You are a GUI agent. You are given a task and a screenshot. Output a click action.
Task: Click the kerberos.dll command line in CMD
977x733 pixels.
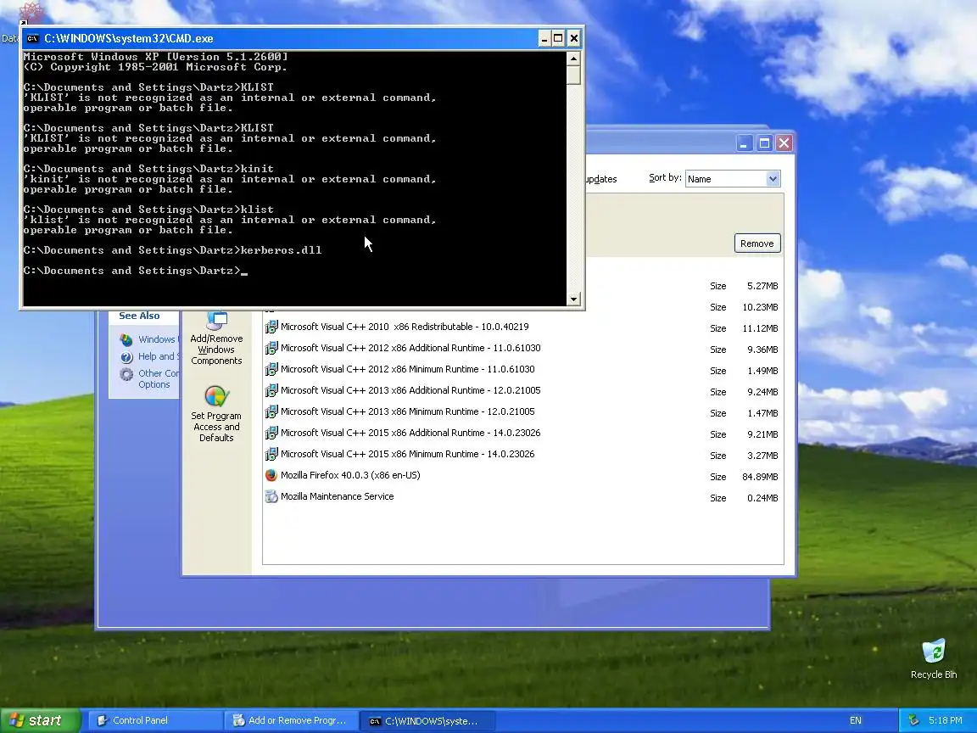tap(173, 250)
